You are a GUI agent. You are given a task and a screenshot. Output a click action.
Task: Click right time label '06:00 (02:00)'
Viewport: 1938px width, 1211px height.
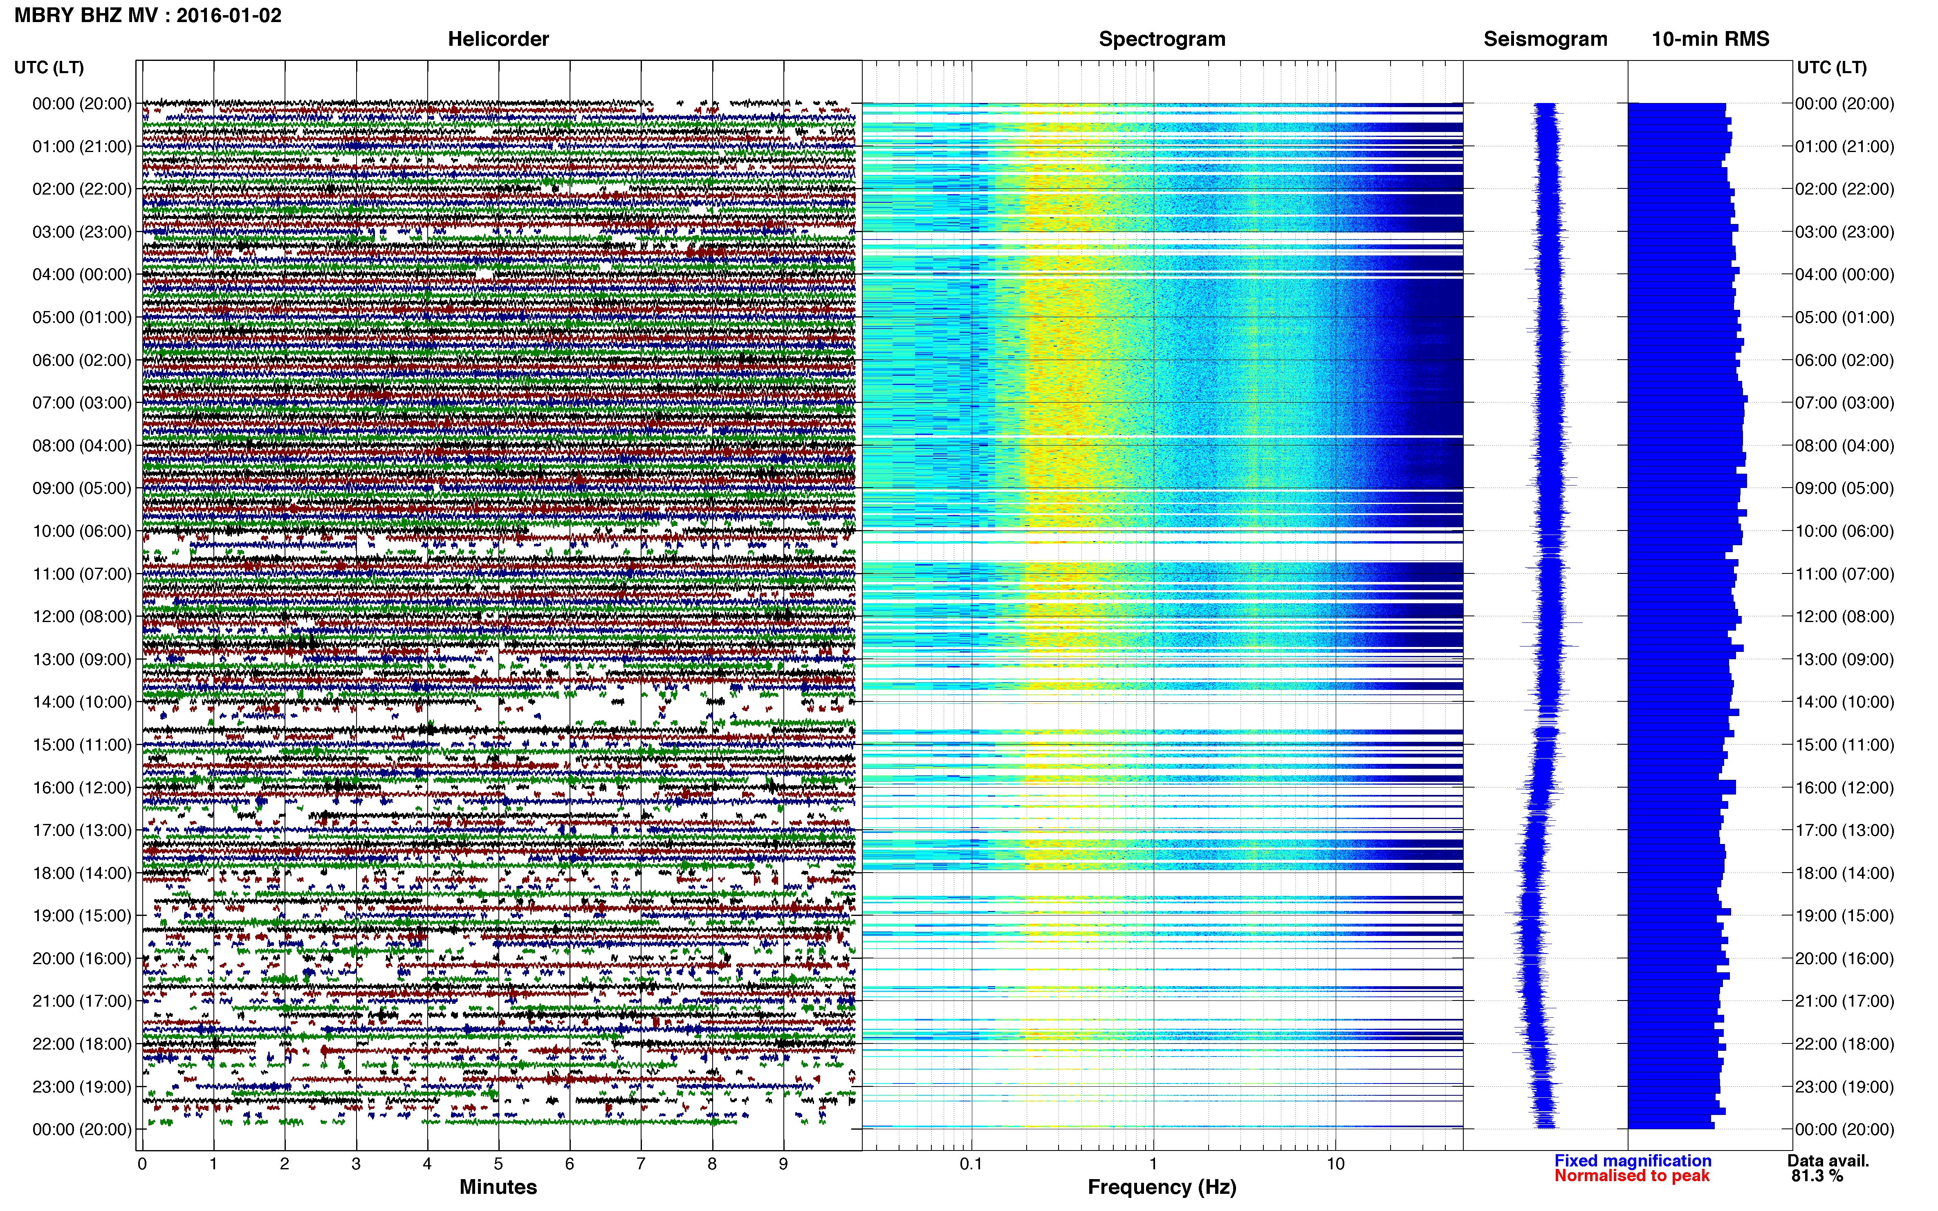click(1845, 360)
